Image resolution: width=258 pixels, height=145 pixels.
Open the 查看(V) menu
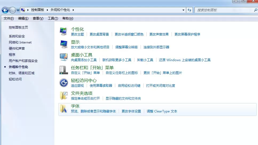coord(38,18)
